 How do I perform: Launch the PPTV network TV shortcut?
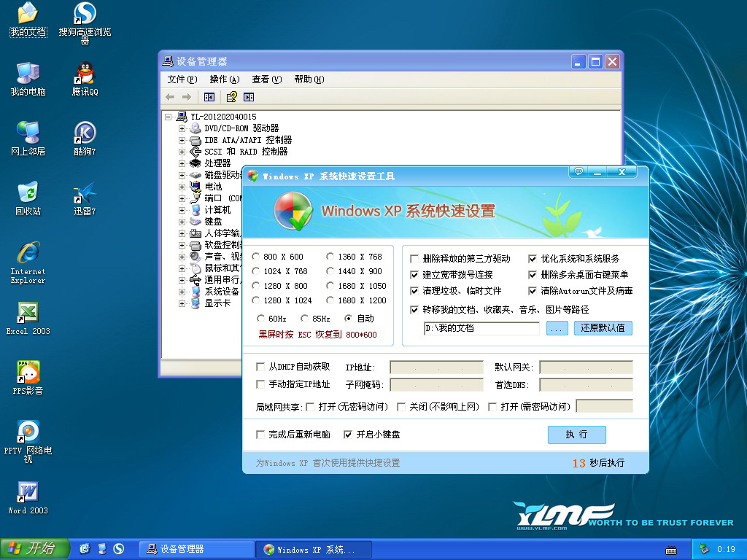coord(28,441)
